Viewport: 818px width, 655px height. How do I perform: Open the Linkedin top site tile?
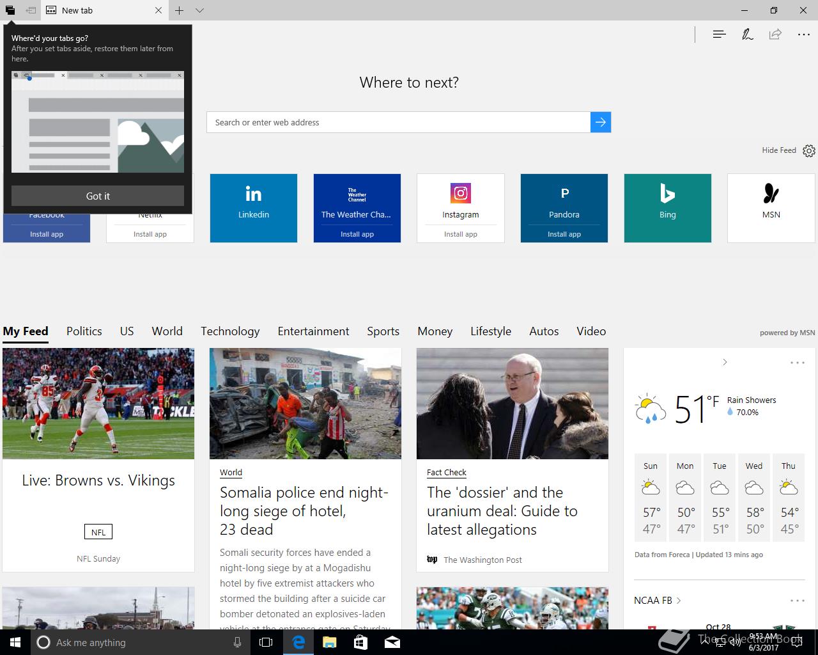[x=254, y=208]
